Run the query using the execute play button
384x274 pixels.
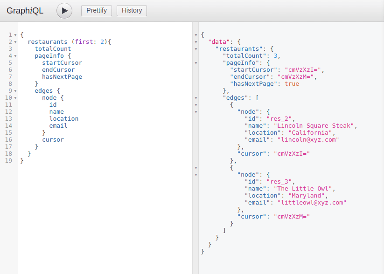(x=64, y=10)
